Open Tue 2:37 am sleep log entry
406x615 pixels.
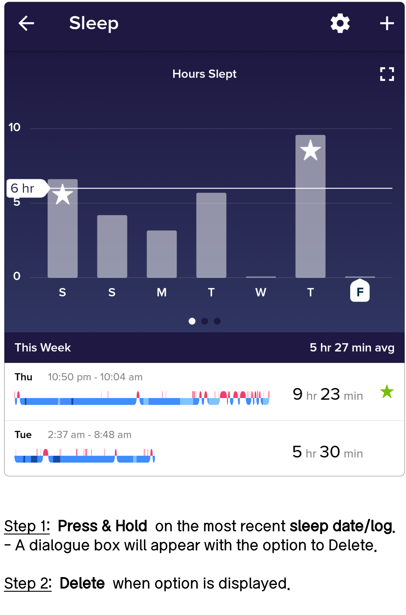point(204,448)
